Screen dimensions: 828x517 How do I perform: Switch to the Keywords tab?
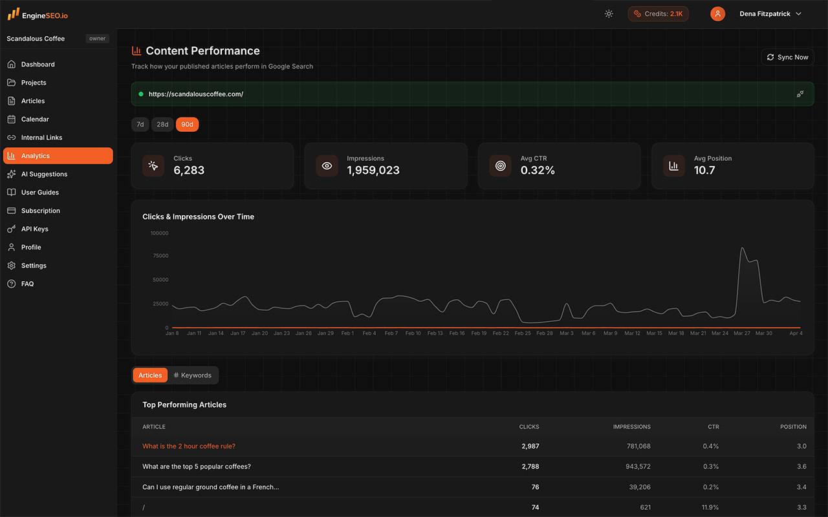click(x=193, y=375)
